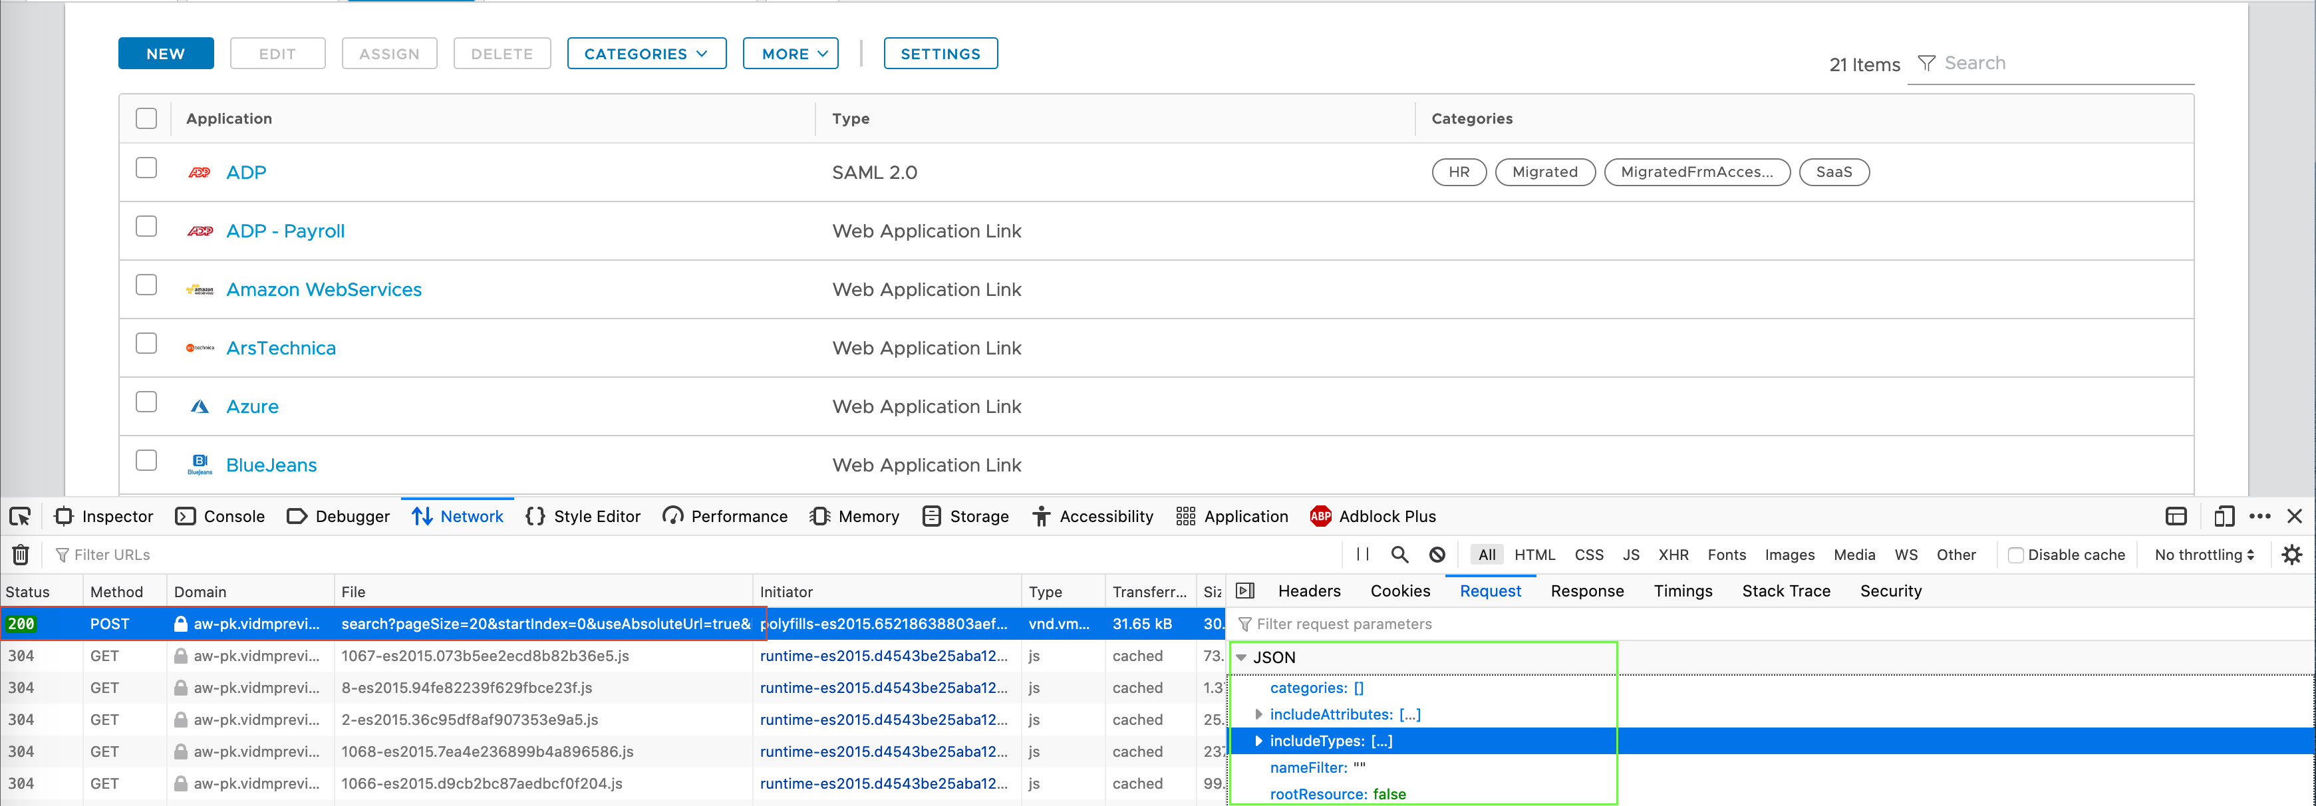Click the Amazon WebServices logo icon
Screen dimensions: 2316x806
[200, 289]
